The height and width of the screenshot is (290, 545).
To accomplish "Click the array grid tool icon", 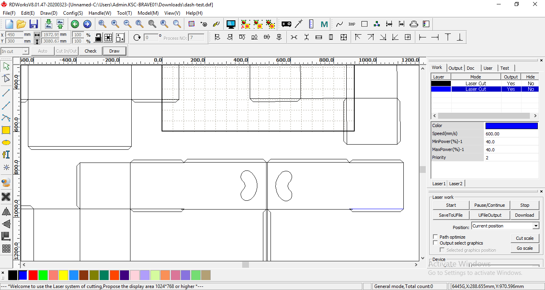I will (x=6, y=249).
